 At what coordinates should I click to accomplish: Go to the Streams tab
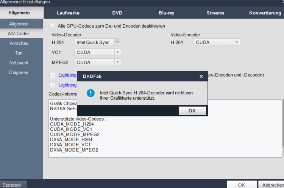(x=215, y=13)
